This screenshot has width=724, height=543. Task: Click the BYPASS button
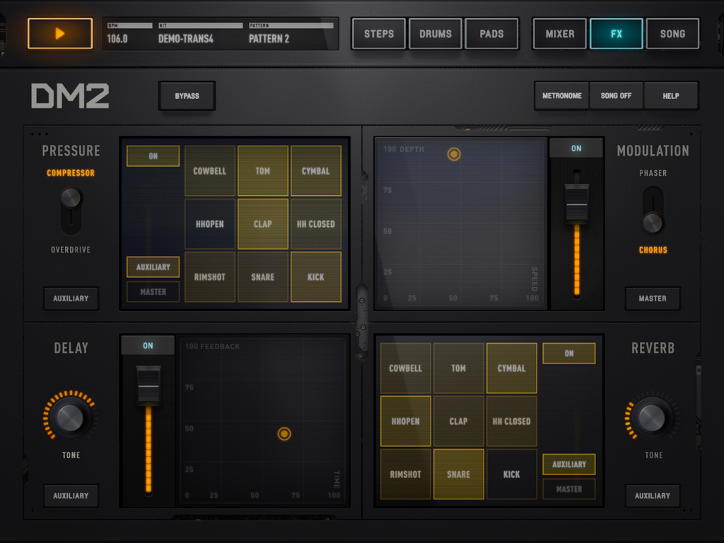[x=187, y=95]
